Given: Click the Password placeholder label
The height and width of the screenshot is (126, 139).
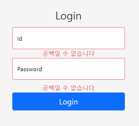Looking at the screenshot, I should point(30,69).
